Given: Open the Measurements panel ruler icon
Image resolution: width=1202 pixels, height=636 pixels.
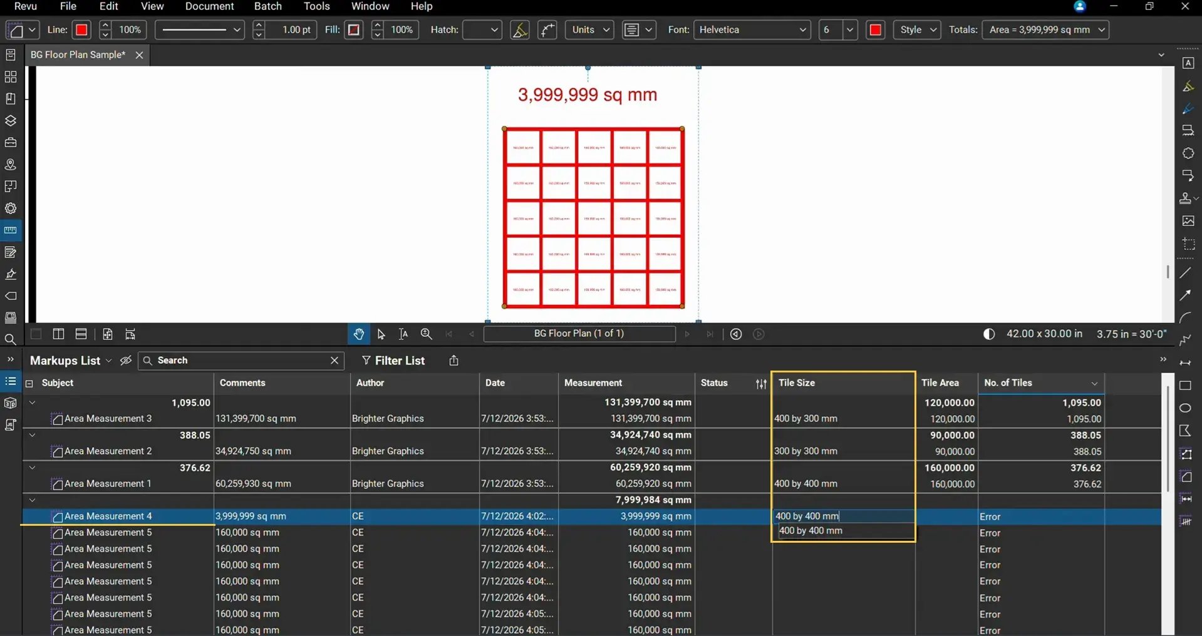Looking at the screenshot, I should (10, 230).
